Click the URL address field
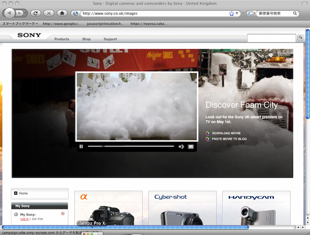The image size is (310, 235). [154, 13]
